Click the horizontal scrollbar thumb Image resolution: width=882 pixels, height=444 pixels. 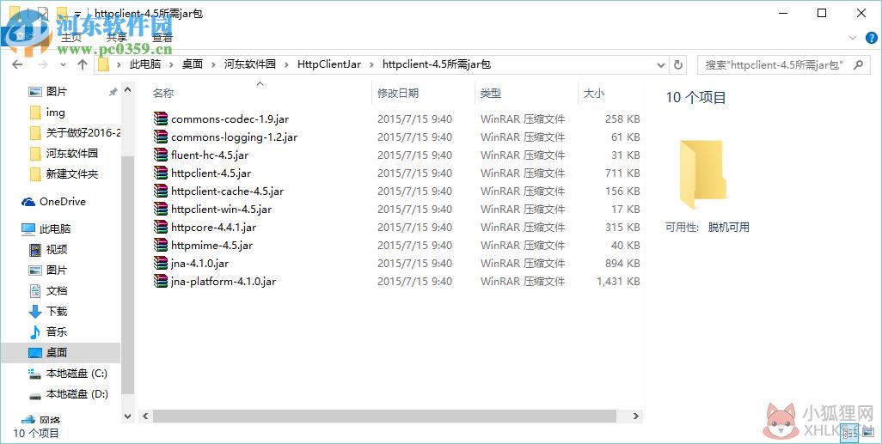(385, 416)
